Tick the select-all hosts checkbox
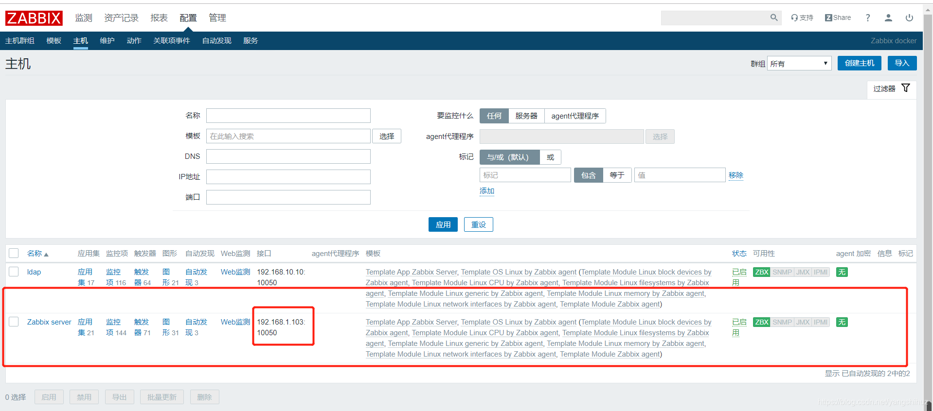 [x=14, y=253]
